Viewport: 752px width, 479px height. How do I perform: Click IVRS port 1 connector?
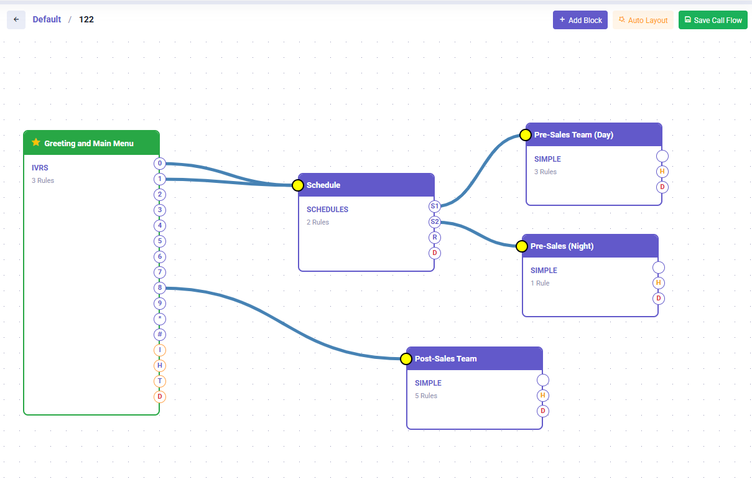[x=160, y=179]
